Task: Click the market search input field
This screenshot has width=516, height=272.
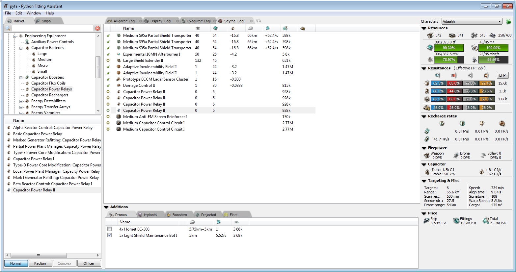Action: tap(52, 28)
